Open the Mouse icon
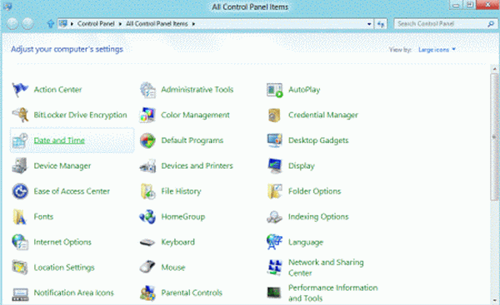Screen dimensions: 500x305 click(147, 267)
